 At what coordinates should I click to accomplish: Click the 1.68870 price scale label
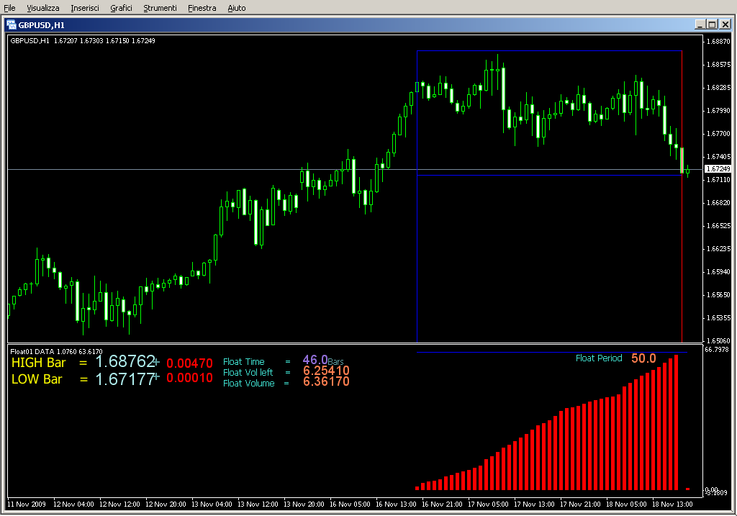coord(719,41)
